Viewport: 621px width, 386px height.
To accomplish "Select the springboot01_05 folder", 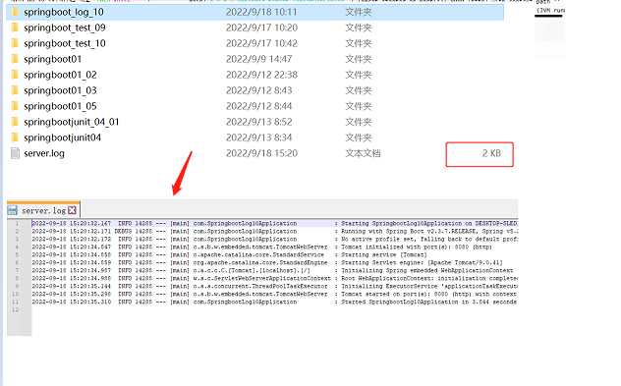I will 60,106.
